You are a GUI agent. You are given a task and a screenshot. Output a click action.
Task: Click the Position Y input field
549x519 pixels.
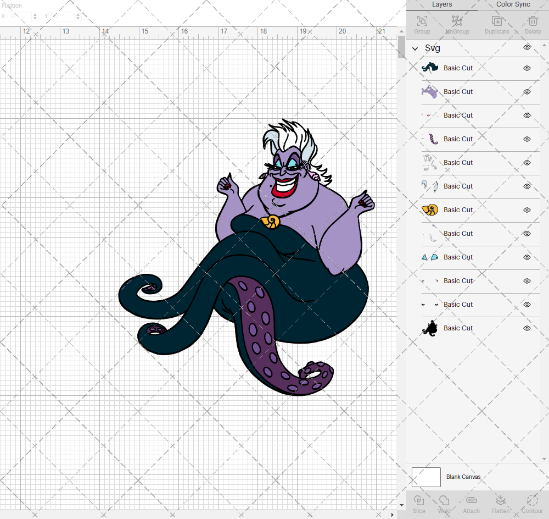pyautogui.click(x=63, y=16)
